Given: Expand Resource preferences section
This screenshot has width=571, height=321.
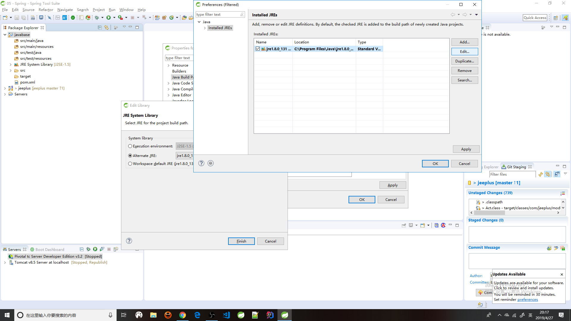Looking at the screenshot, I should click(x=169, y=65).
